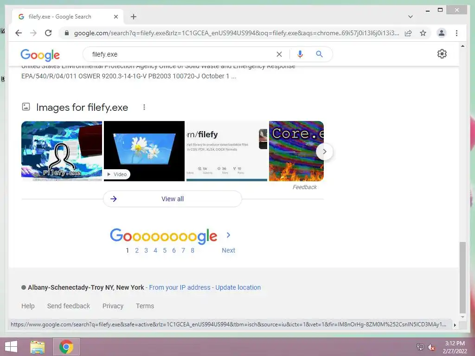Click From your IP address link
Viewport: 475px width, 356px height.
[x=180, y=287]
